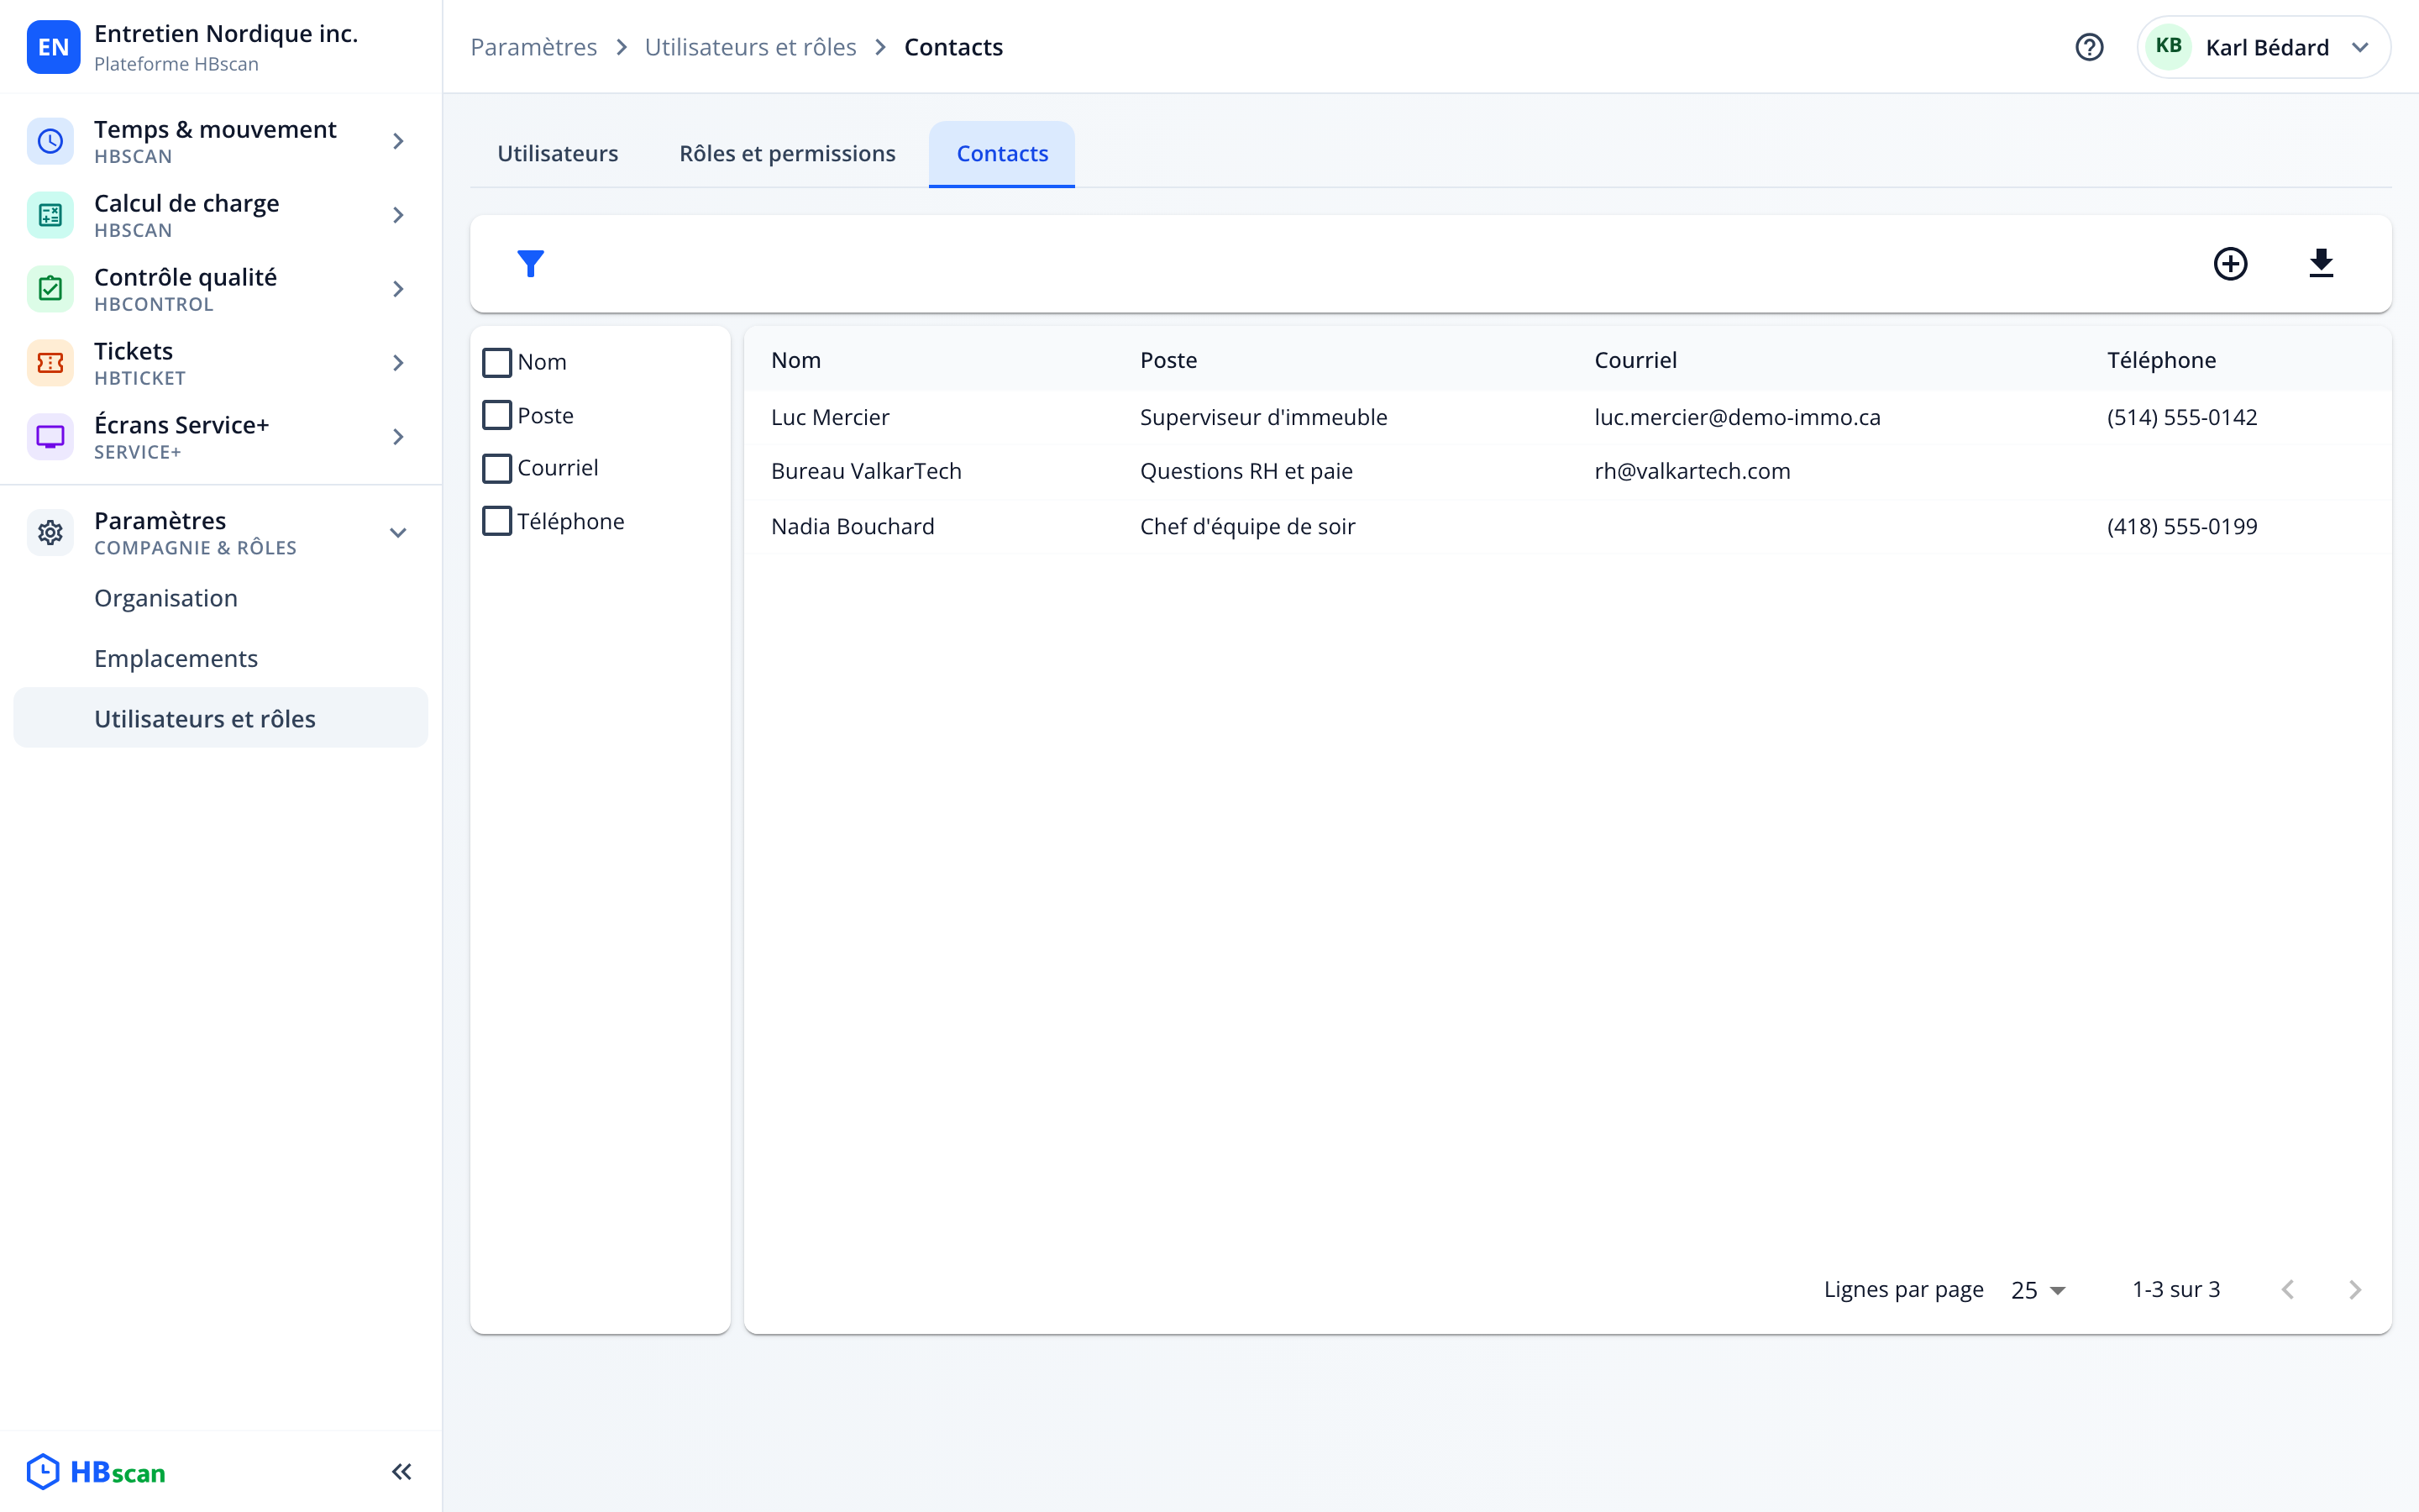
Task: Click the HBscan logo at bottom
Action: [96, 1472]
